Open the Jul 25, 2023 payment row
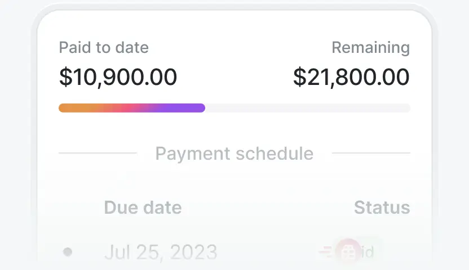This screenshot has width=469, height=270. pos(235,252)
